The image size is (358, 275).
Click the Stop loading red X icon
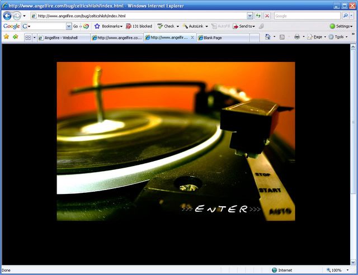[x=267, y=16]
